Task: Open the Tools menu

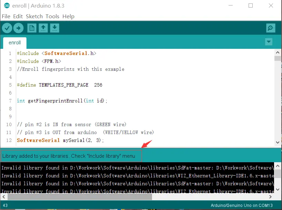Action: pos(52,16)
